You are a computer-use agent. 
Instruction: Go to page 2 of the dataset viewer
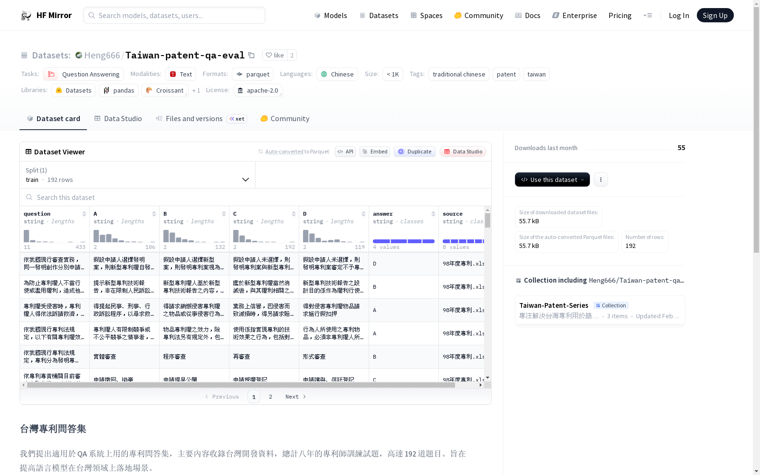click(270, 397)
